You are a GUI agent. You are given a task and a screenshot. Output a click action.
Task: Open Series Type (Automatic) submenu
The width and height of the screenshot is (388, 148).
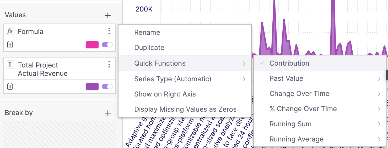pyautogui.click(x=185, y=79)
